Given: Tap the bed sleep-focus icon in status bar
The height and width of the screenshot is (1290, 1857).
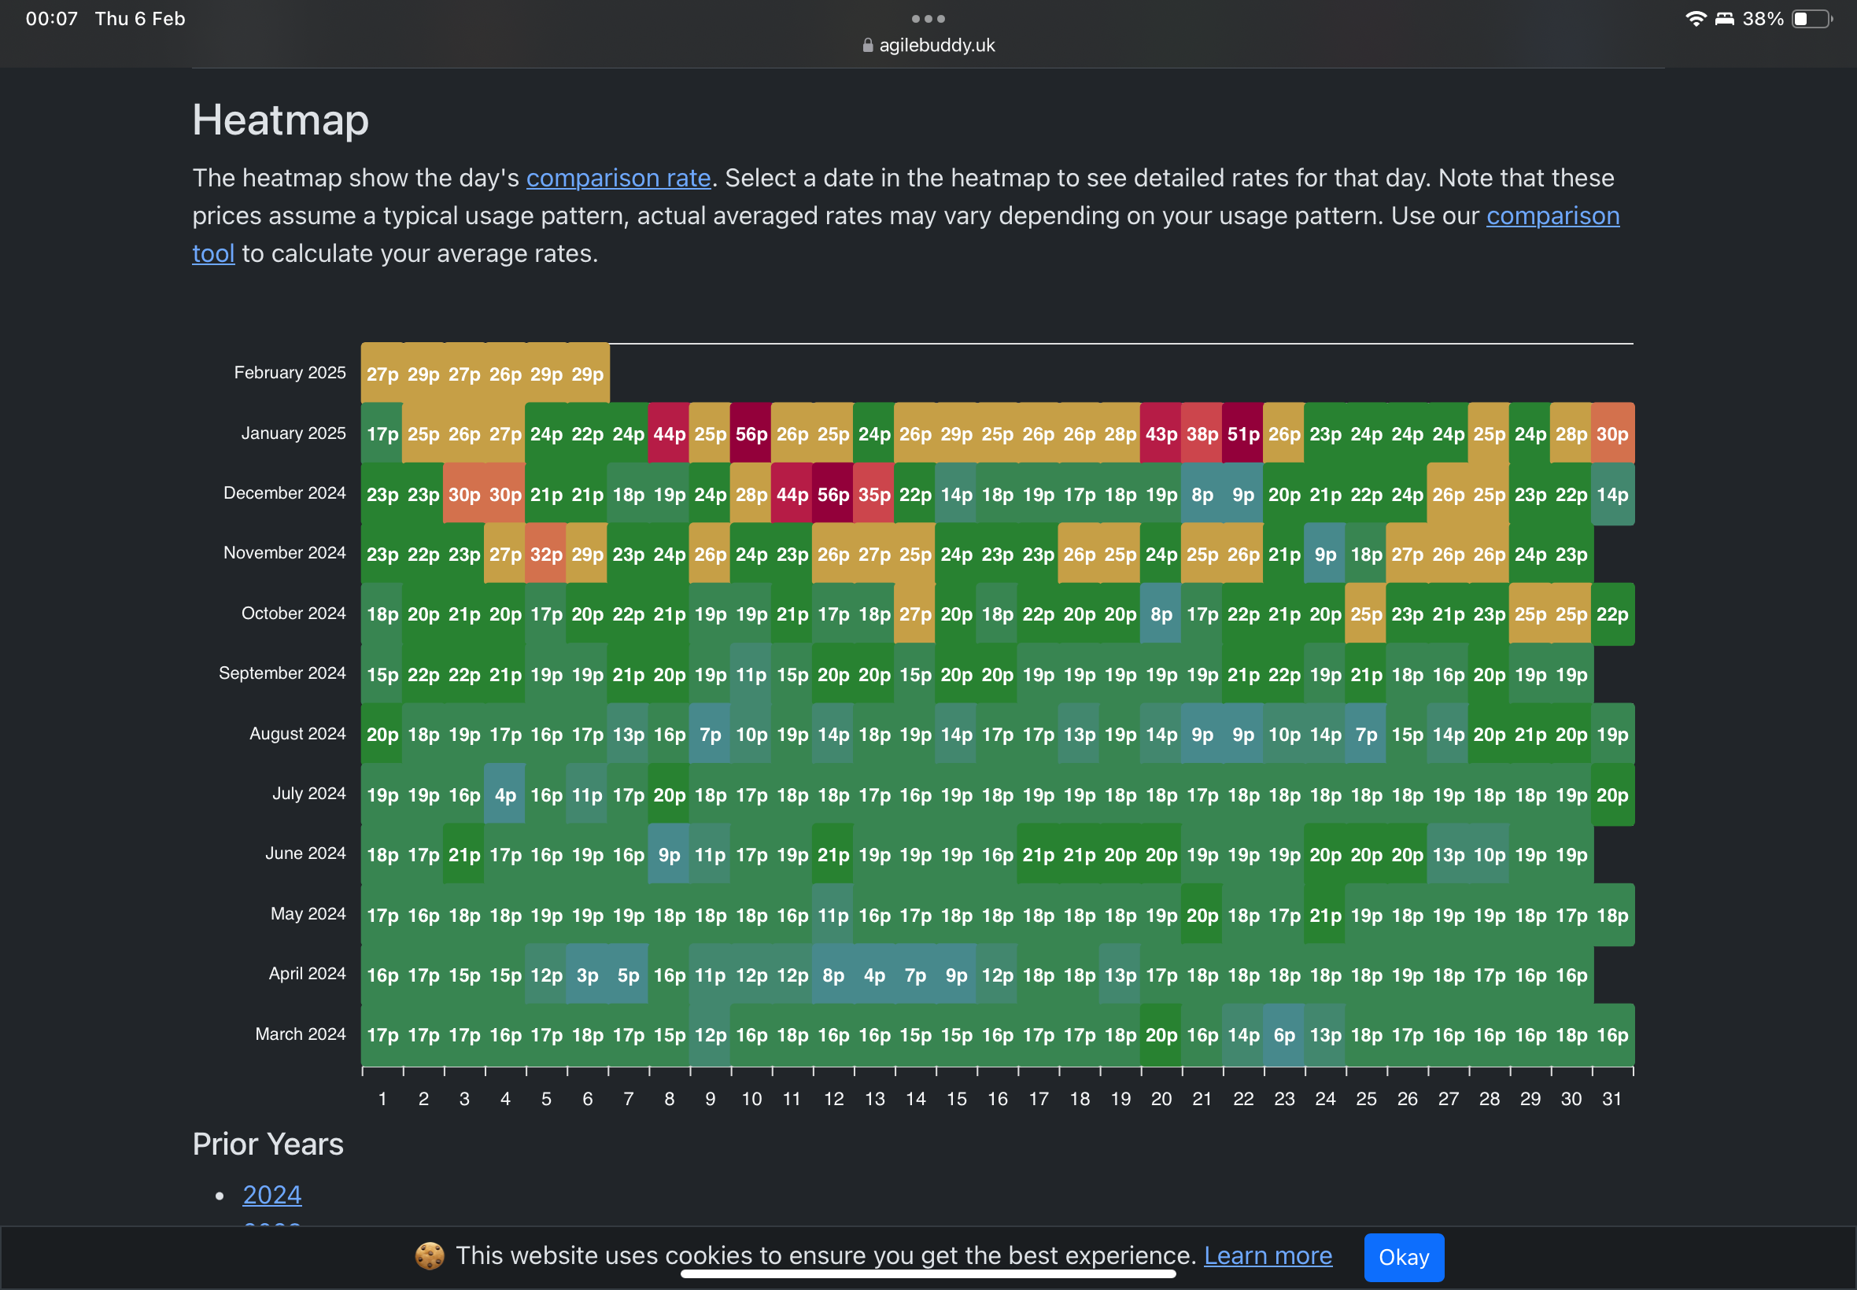Looking at the screenshot, I should 1725,19.
